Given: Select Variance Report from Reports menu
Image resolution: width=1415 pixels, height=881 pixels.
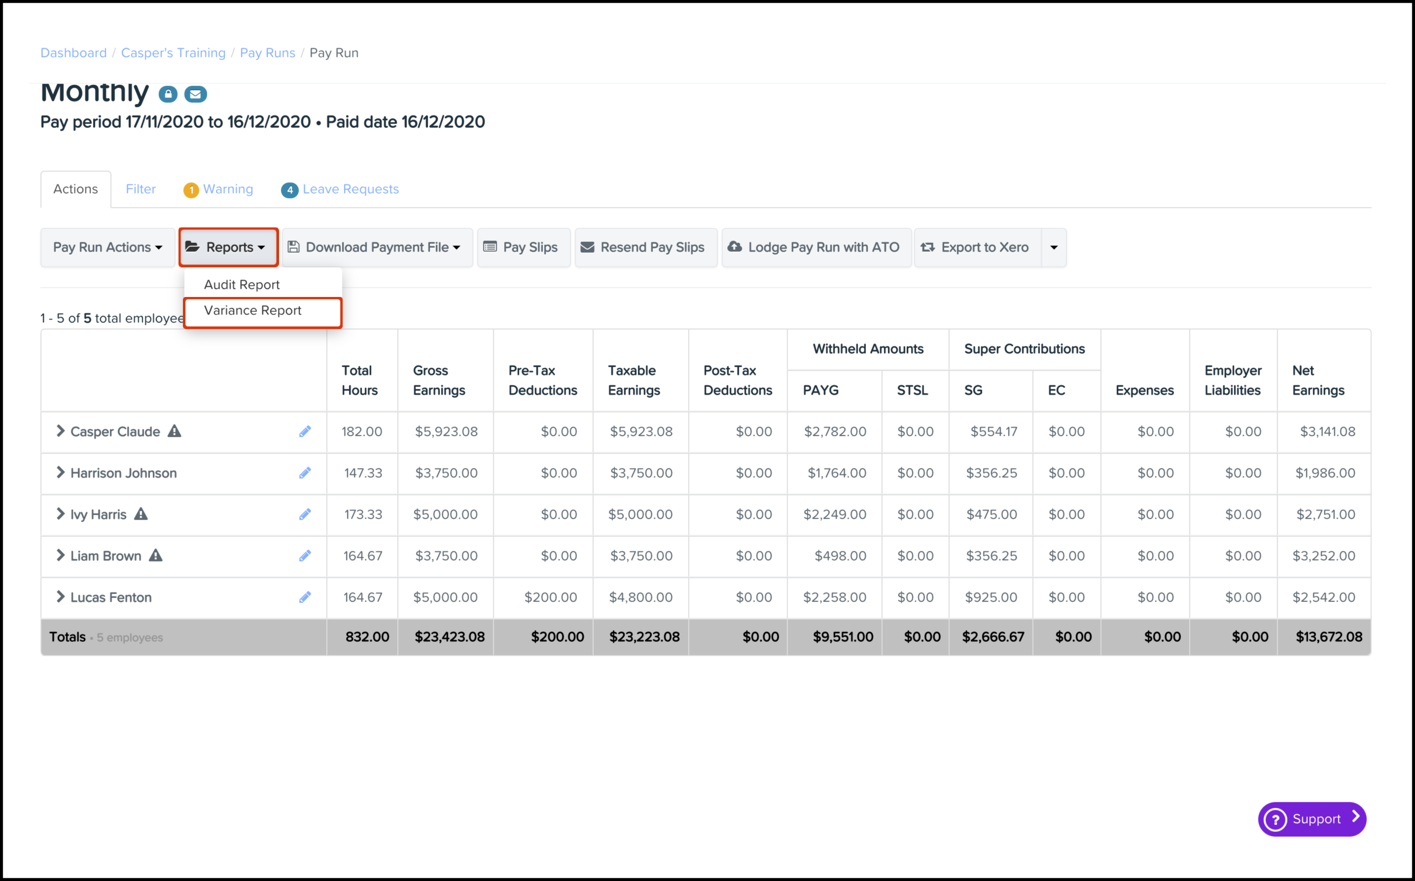Looking at the screenshot, I should click(x=253, y=311).
